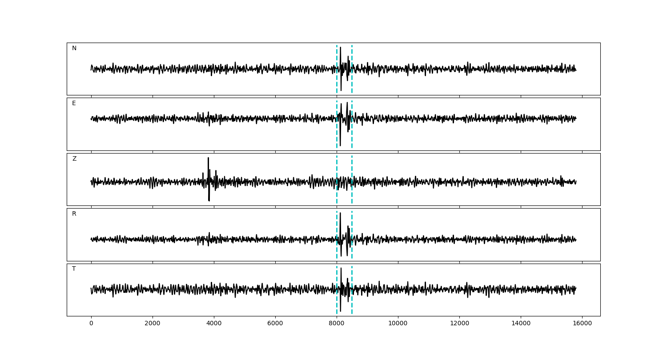Select the Z panel label
The image size is (667, 355).
(74, 159)
